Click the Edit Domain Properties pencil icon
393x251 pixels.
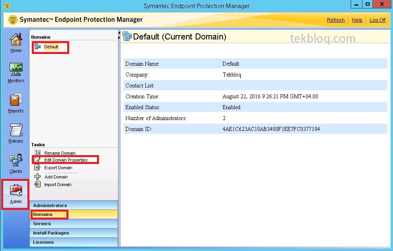point(37,160)
